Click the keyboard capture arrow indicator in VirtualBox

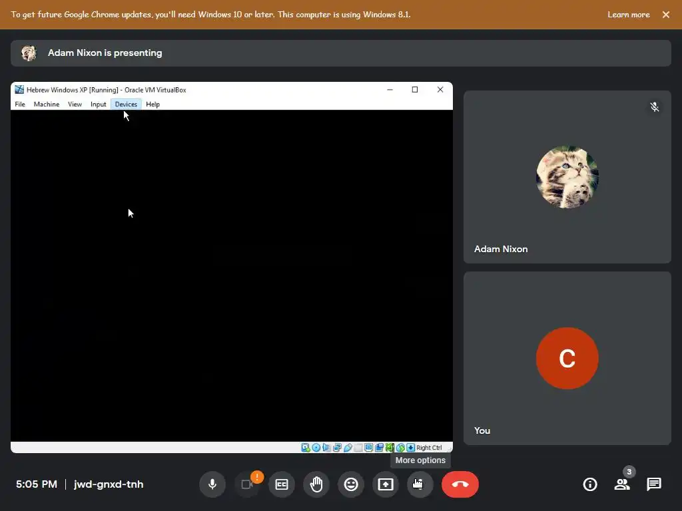[410, 448]
